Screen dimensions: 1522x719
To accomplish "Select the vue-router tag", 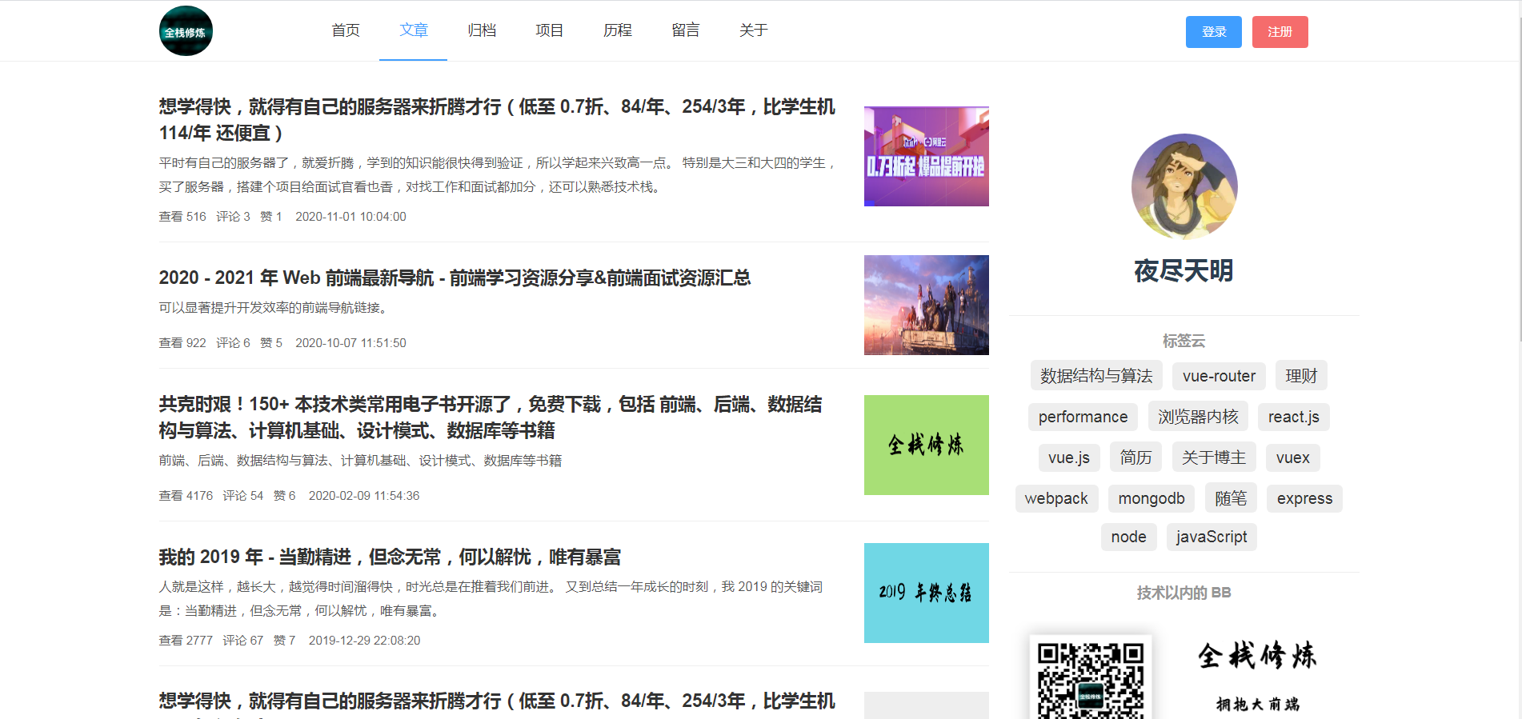I will (1219, 376).
